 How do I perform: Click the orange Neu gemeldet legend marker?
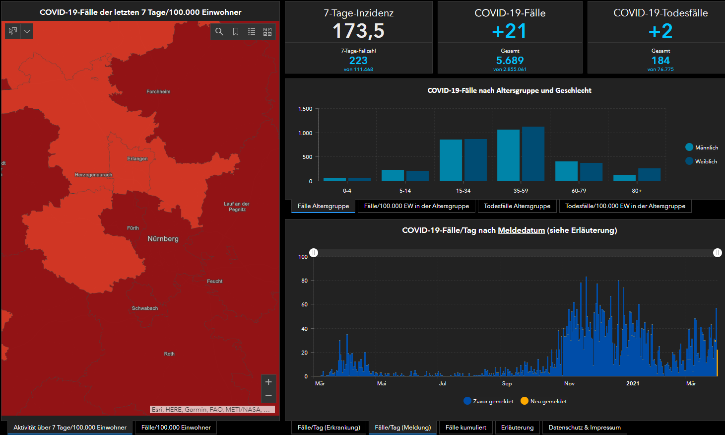pyautogui.click(x=525, y=401)
